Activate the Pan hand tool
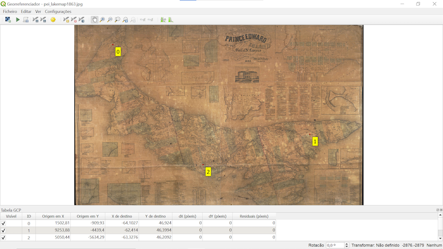Image resolution: width=443 pixels, height=249 pixels. 94,19
